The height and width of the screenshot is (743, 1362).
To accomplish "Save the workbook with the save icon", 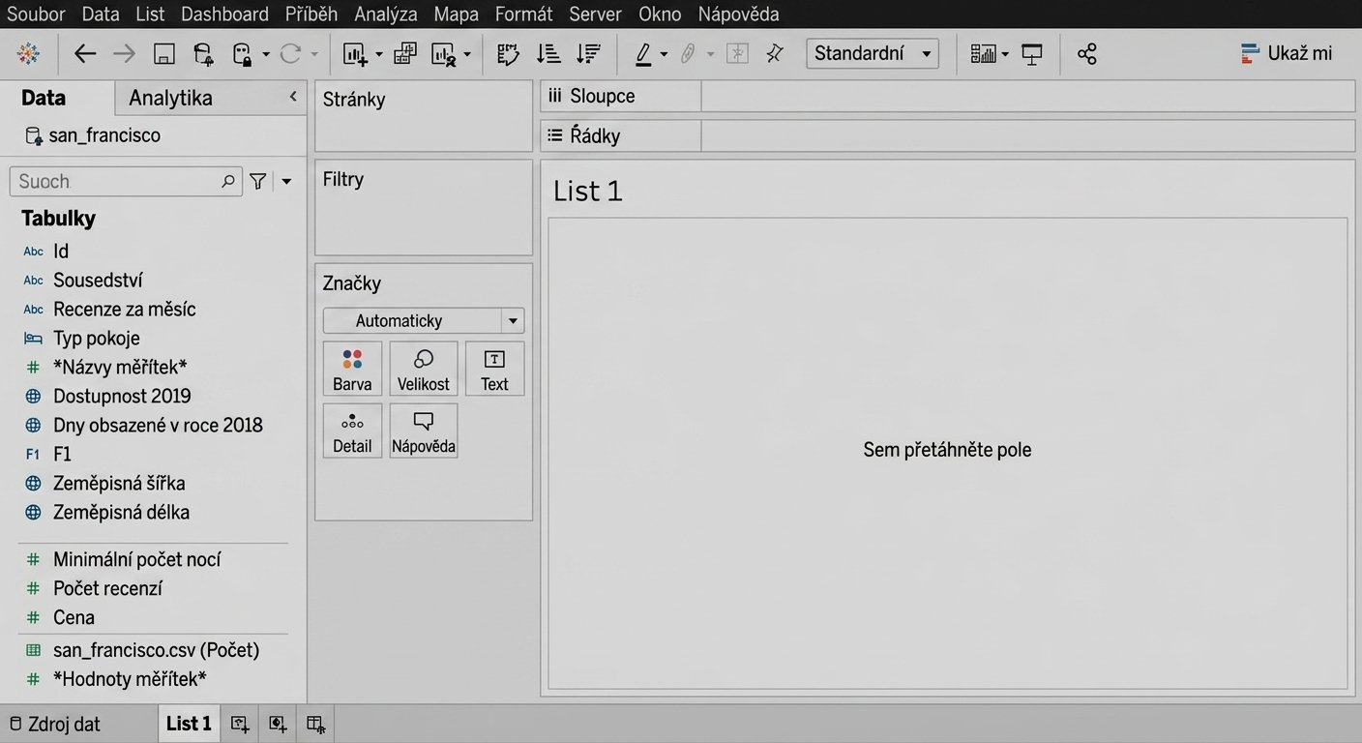I will pyautogui.click(x=164, y=54).
